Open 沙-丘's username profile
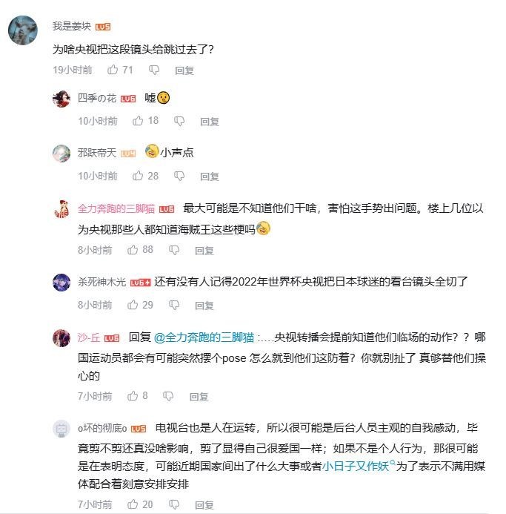This screenshot has height=514, width=506. coord(89,337)
